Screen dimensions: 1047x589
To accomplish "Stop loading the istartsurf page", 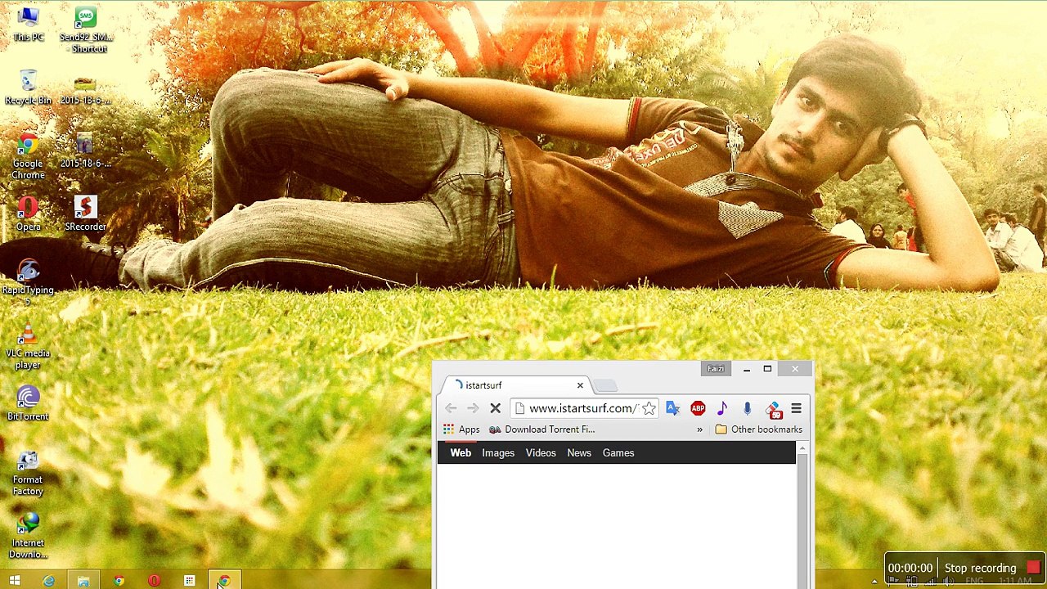I will pos(495,408).
